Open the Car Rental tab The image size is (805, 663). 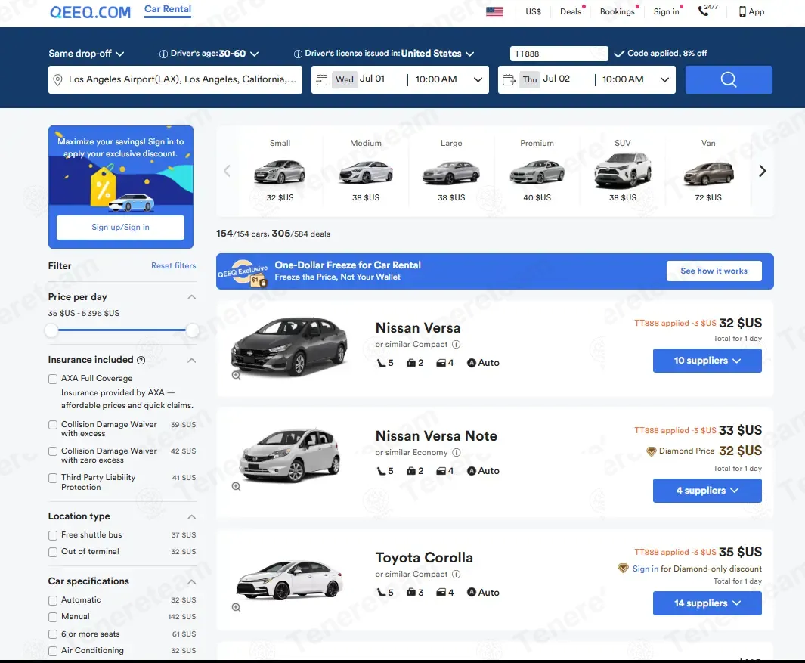point(168,9)
